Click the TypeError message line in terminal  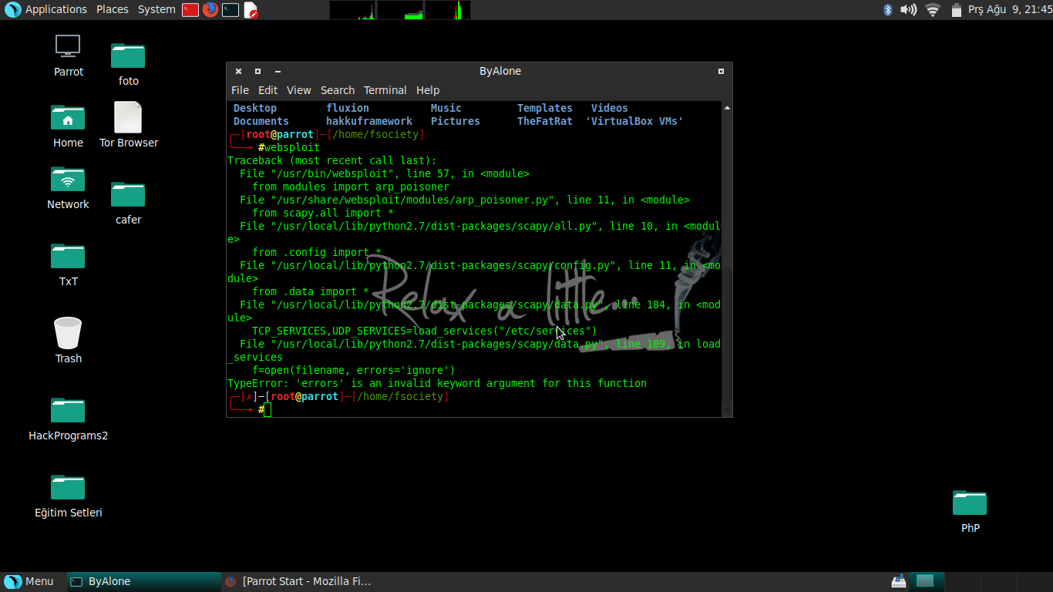pos(437,383)
